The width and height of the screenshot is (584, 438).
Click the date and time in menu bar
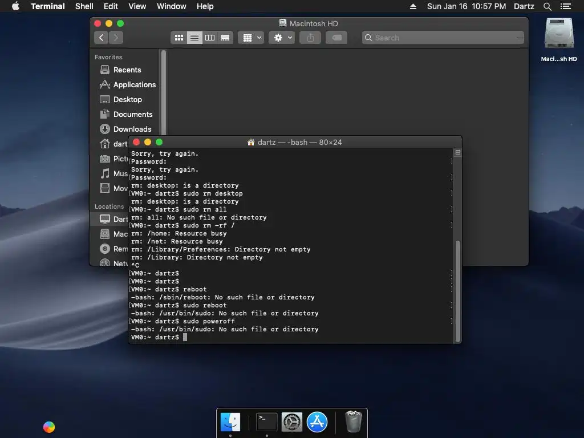click(467, 6)
